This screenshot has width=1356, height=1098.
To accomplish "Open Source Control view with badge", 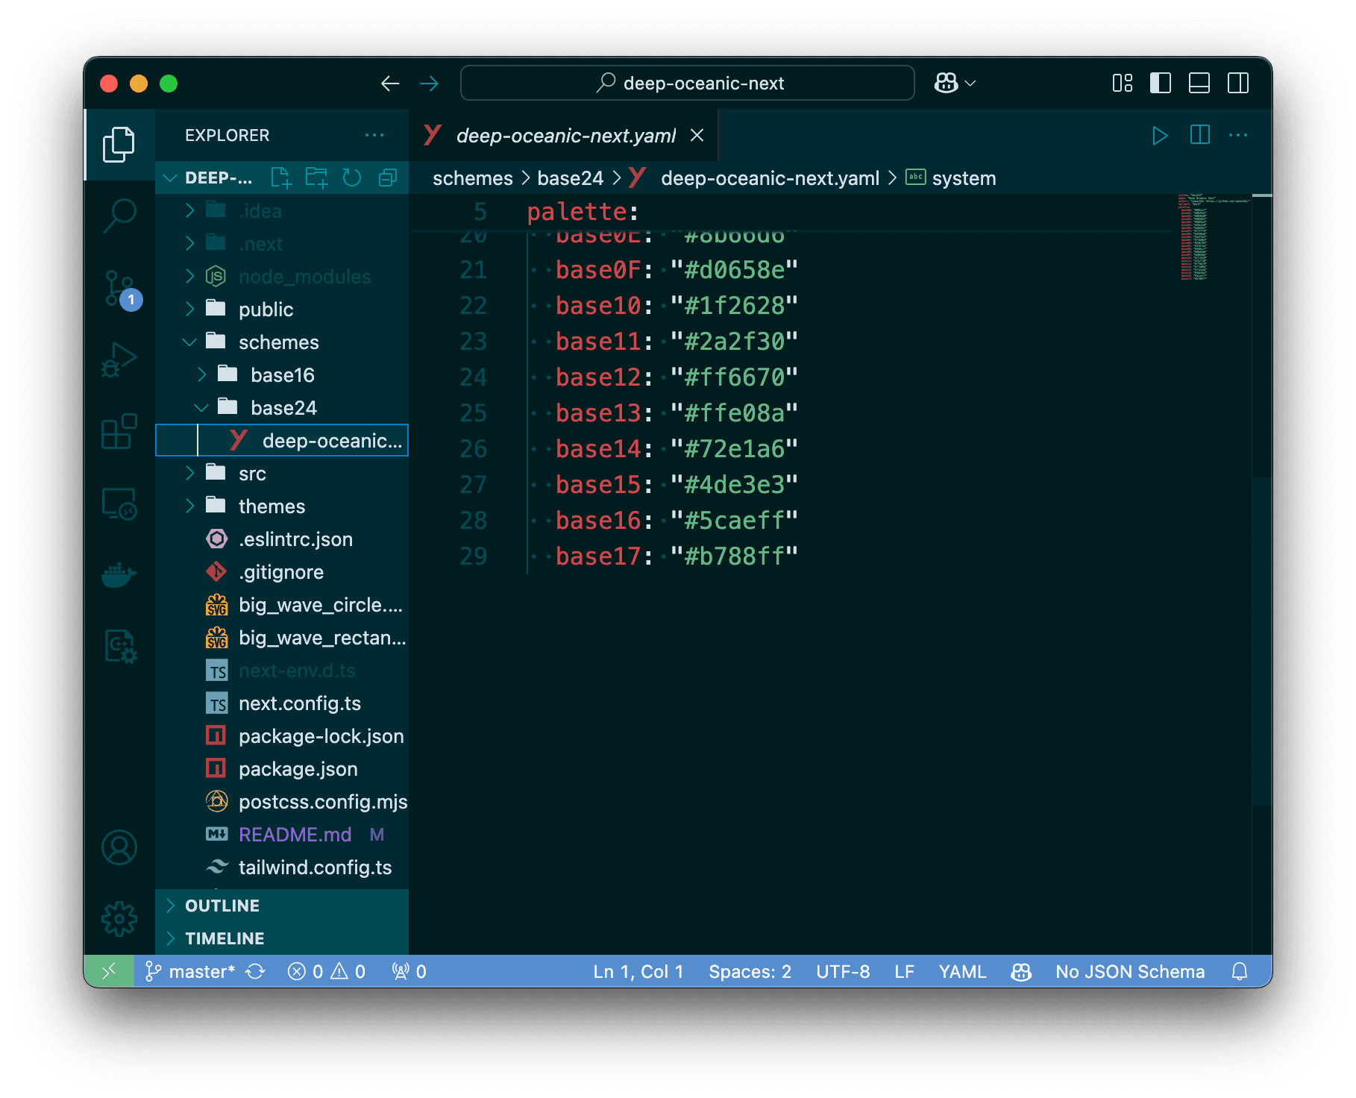I will (x=119, y=289).
